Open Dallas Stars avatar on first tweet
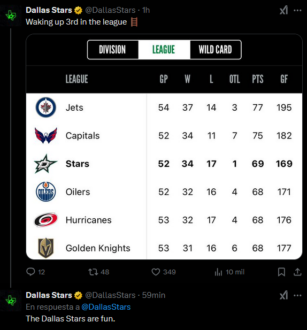307x330 pixels. click(x=11, y=16)
